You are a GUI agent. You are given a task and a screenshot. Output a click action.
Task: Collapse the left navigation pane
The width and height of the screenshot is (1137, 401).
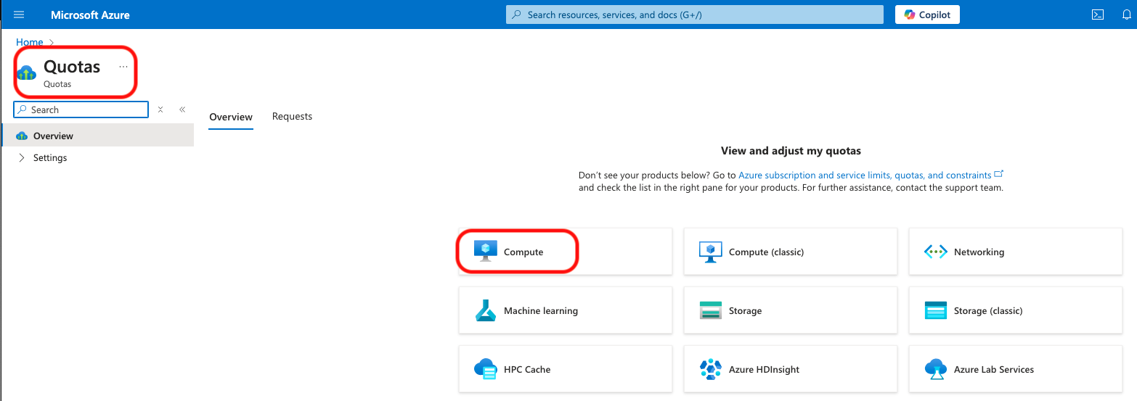(182, 109)
